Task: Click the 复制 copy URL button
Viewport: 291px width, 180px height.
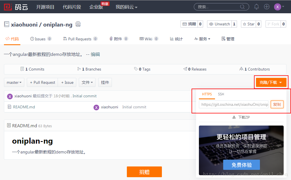Action: [x=277, y=104]
